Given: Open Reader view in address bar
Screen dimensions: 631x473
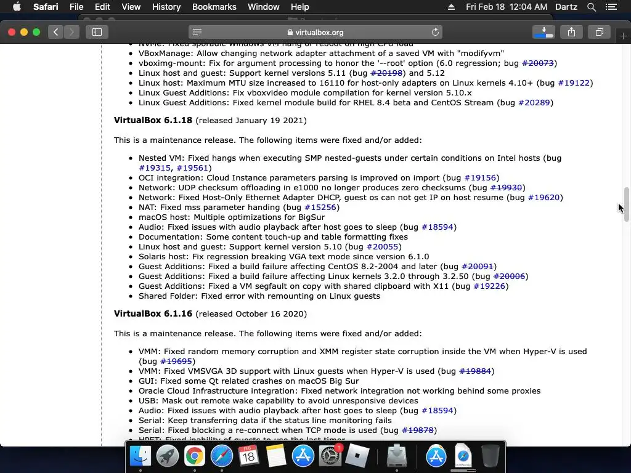Looking at the screenshot, I should (197, 32).
